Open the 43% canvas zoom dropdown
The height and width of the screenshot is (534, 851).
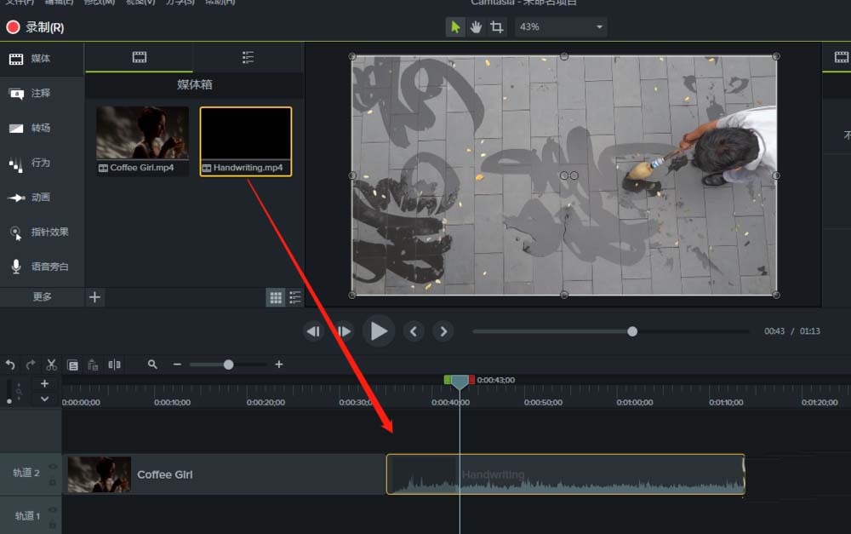click(x=561, y=27)
